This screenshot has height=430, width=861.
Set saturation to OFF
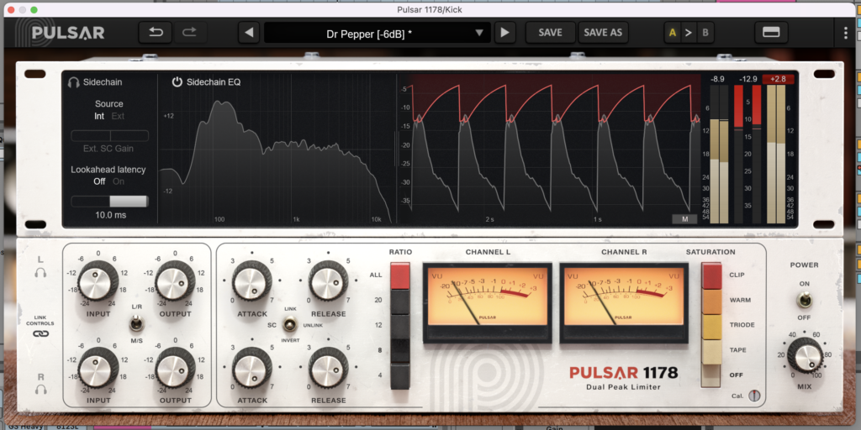(x=711, y=375)
